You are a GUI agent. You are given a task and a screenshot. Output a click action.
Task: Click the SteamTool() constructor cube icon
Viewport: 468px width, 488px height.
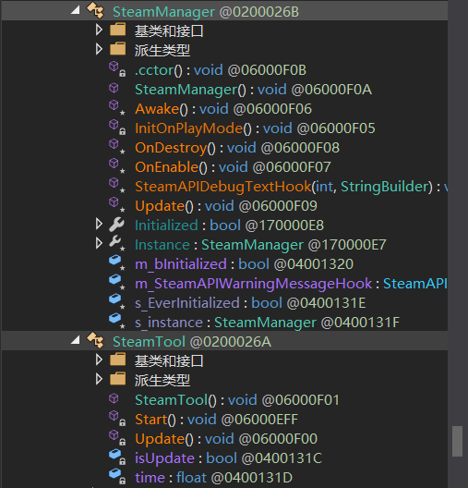(114, 398)
